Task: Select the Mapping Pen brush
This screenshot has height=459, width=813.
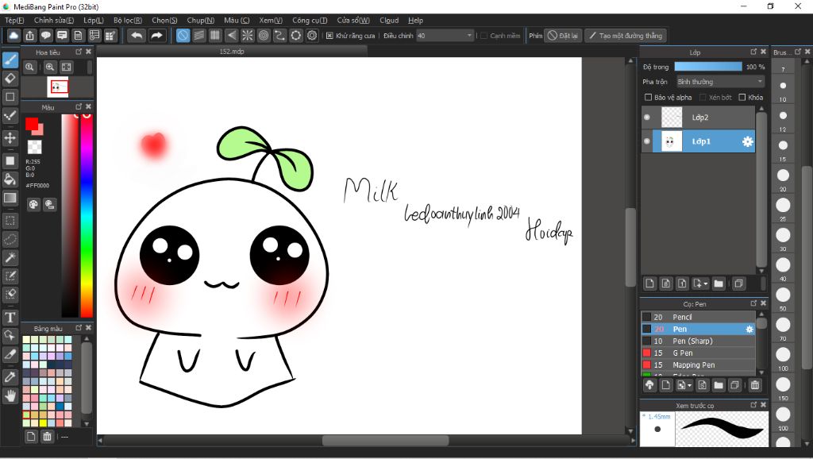Action: coord(698,364)
